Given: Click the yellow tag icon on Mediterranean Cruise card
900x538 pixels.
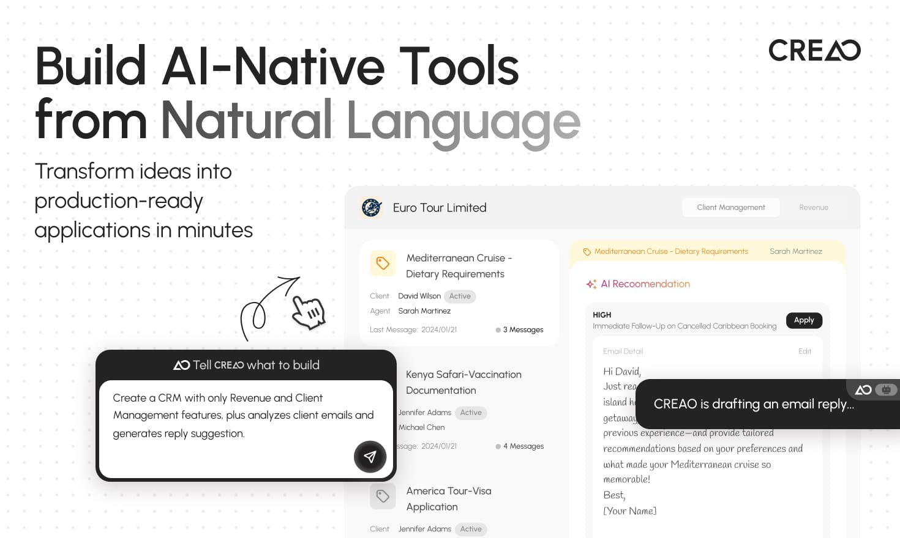Looking at the screenshot, I should 383,263.
